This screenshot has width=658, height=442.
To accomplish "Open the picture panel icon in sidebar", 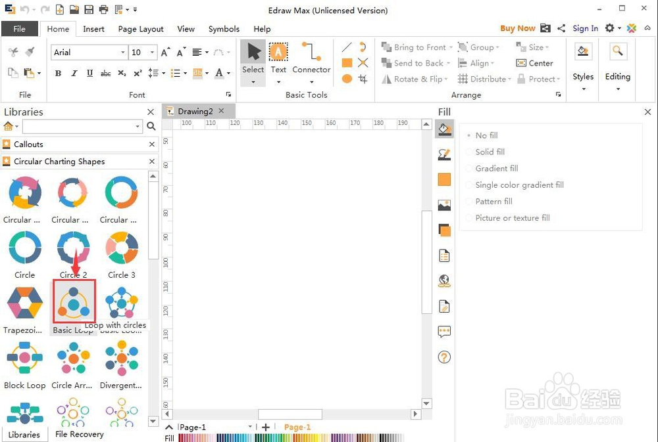I will pyautogui.click(x=444, y=206).
